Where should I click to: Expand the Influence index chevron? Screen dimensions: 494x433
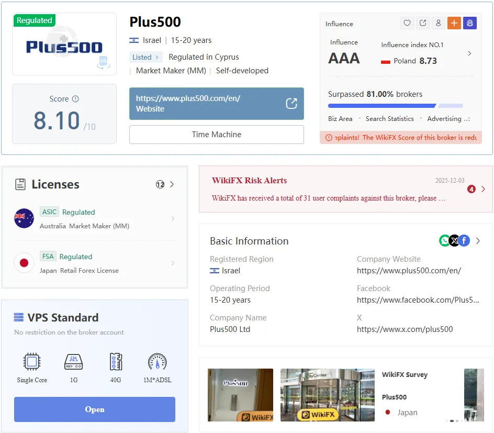(x=469, y=53)
